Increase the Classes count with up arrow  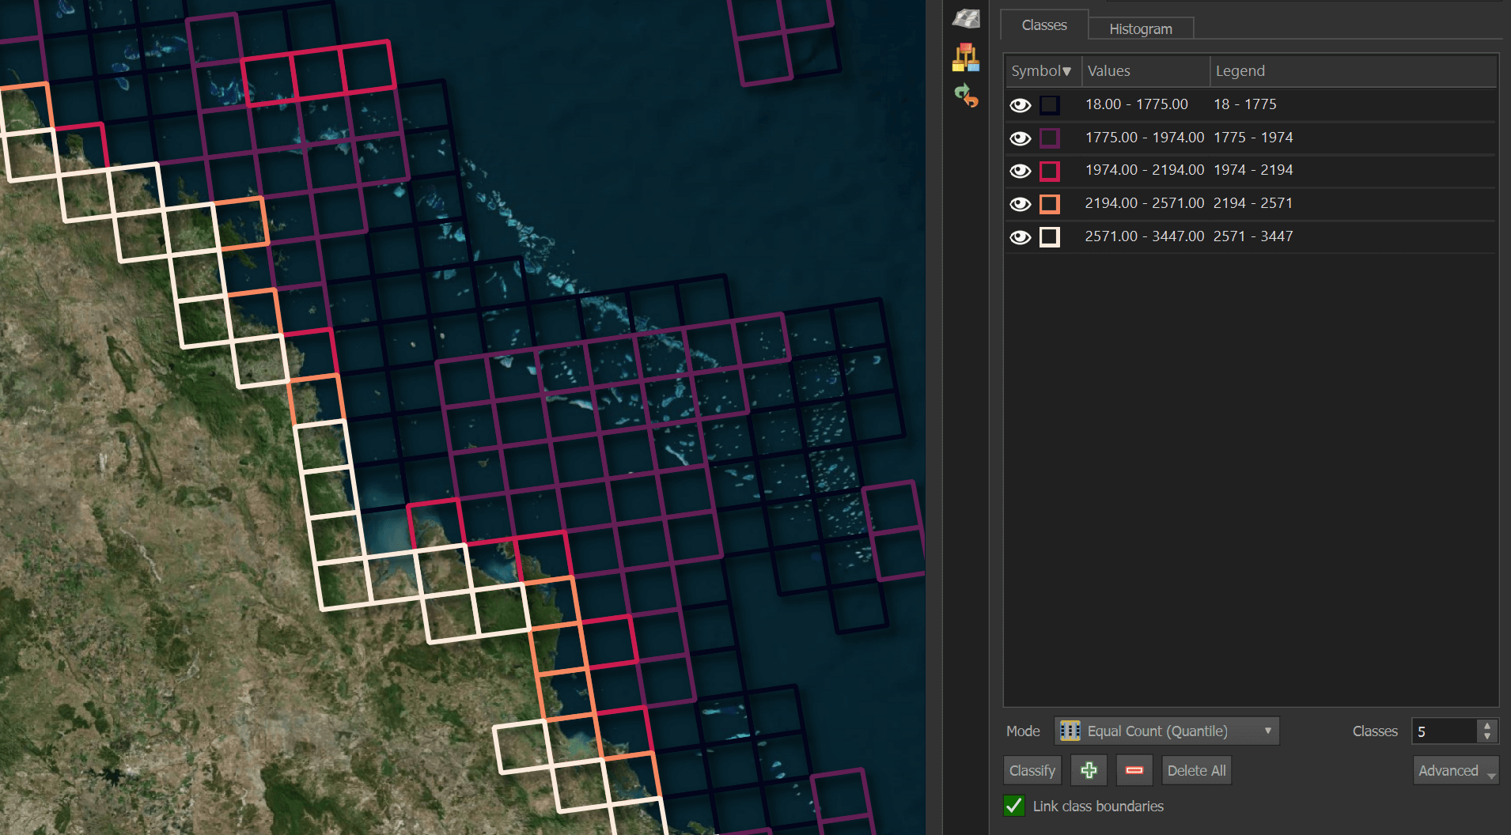(x=1487, y=725)
